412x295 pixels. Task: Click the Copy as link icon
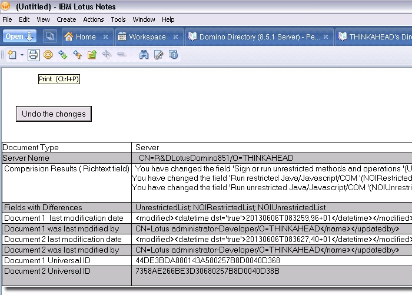(158, 55)
